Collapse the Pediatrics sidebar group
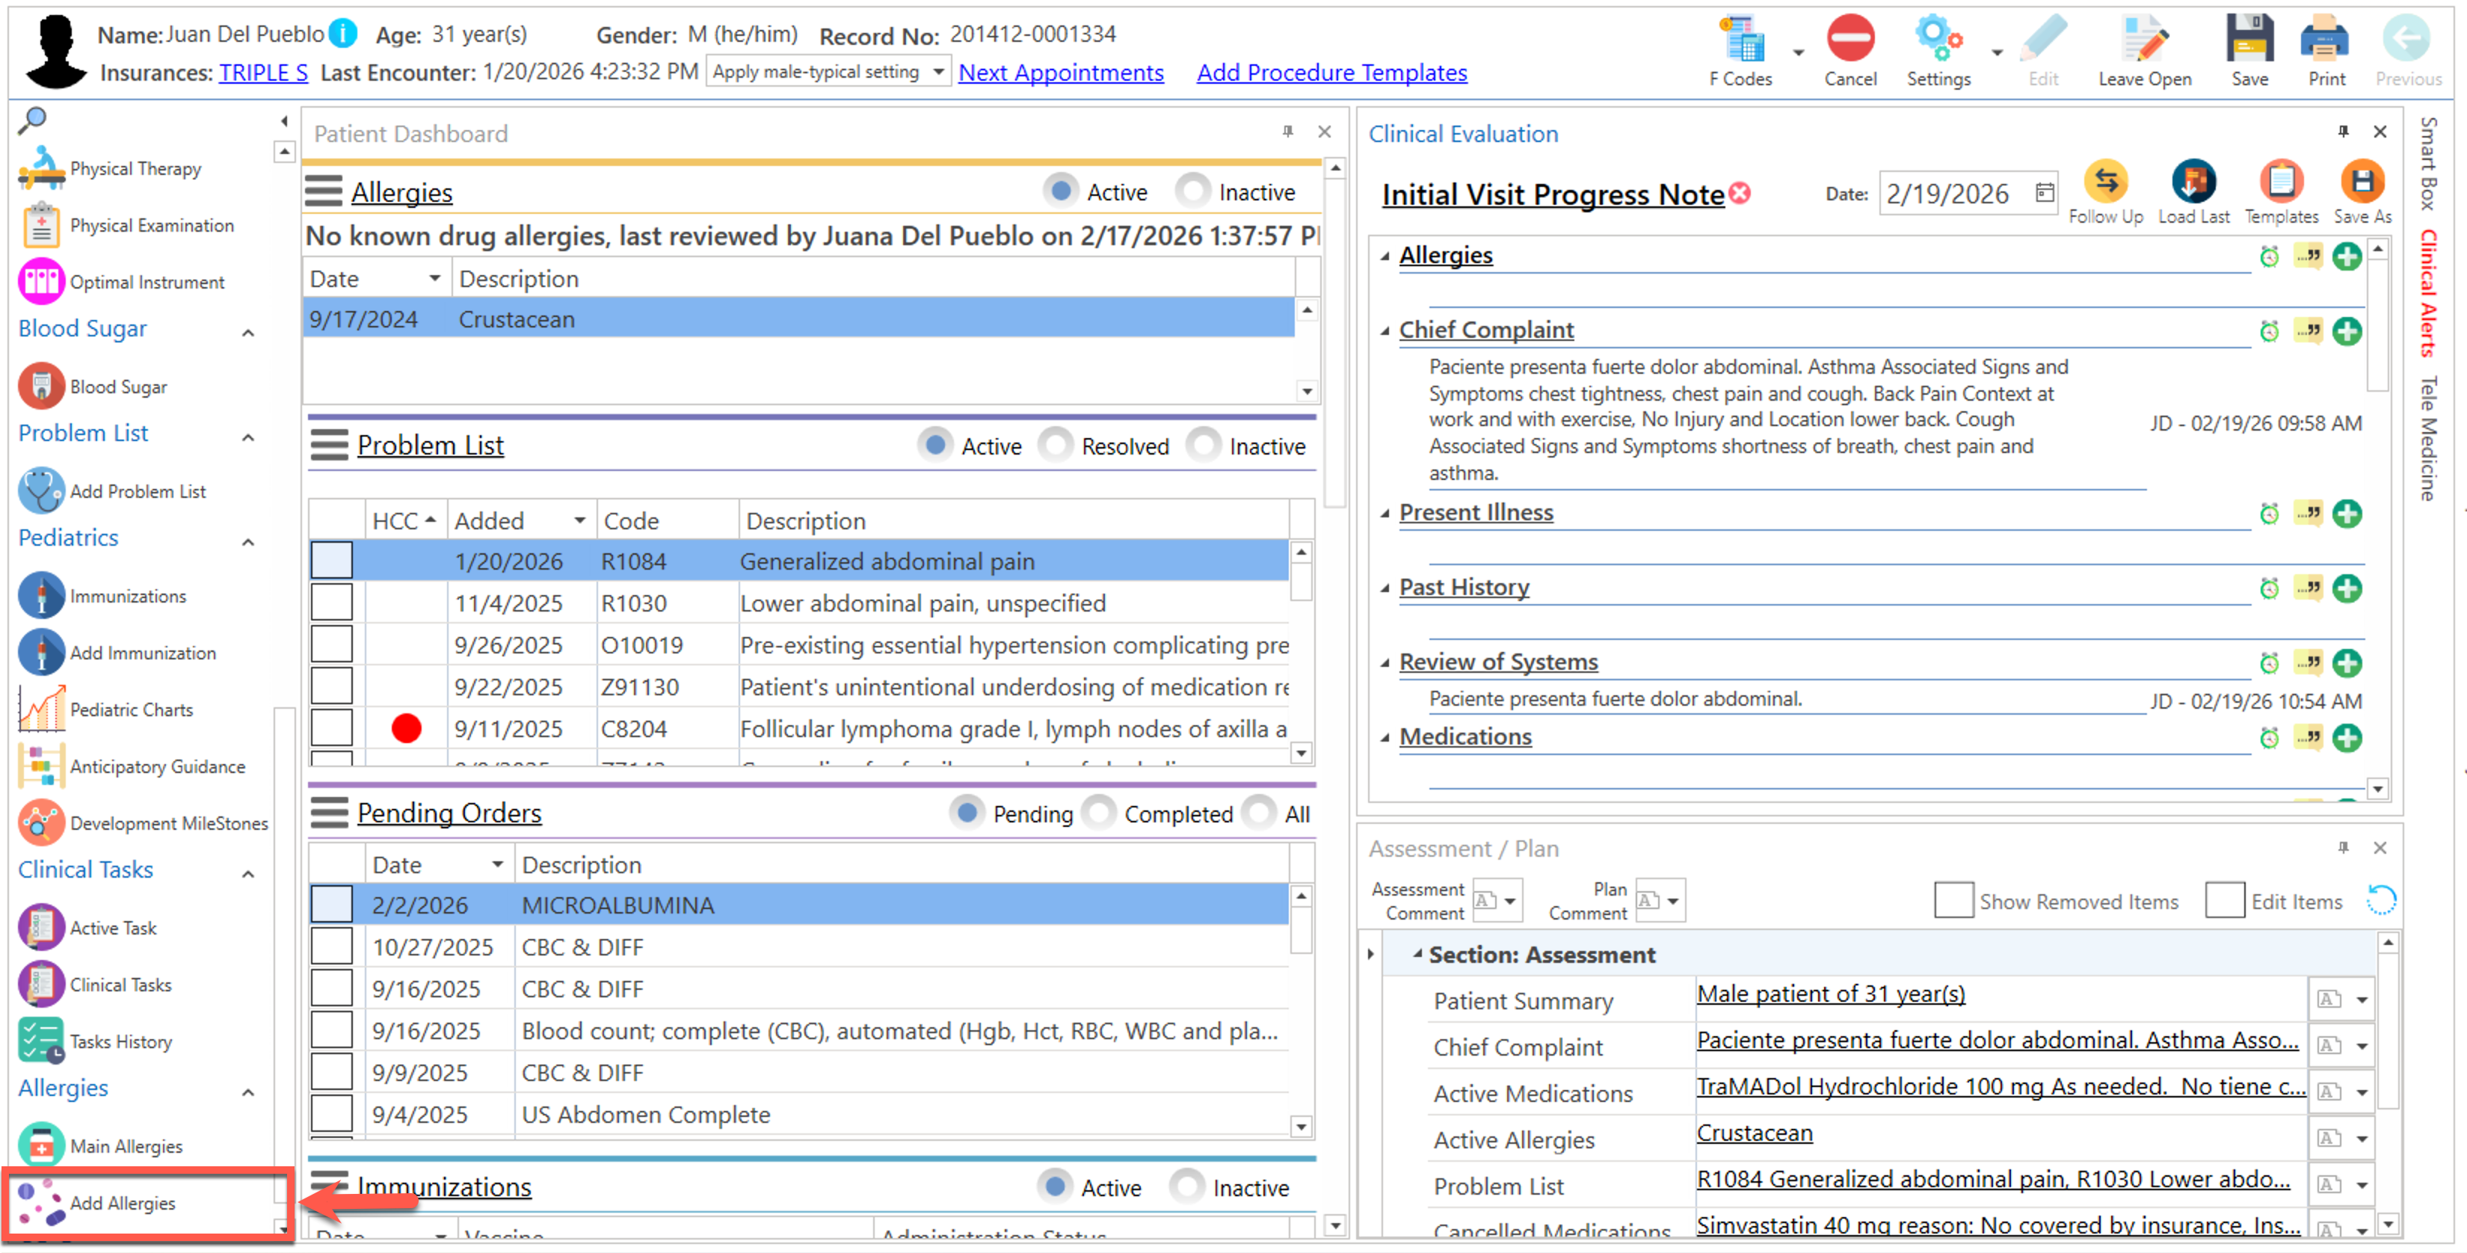 point(248,541)
